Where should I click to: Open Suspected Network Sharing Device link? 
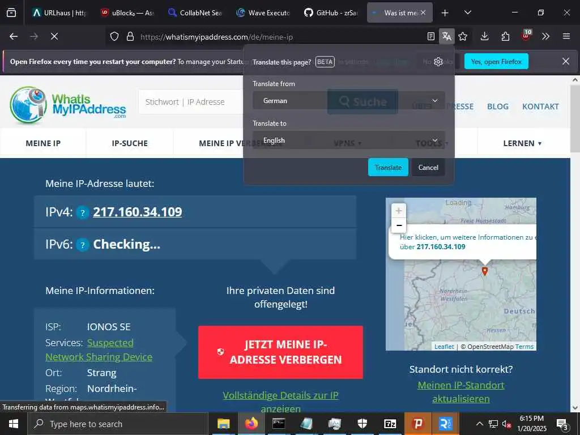99,350
